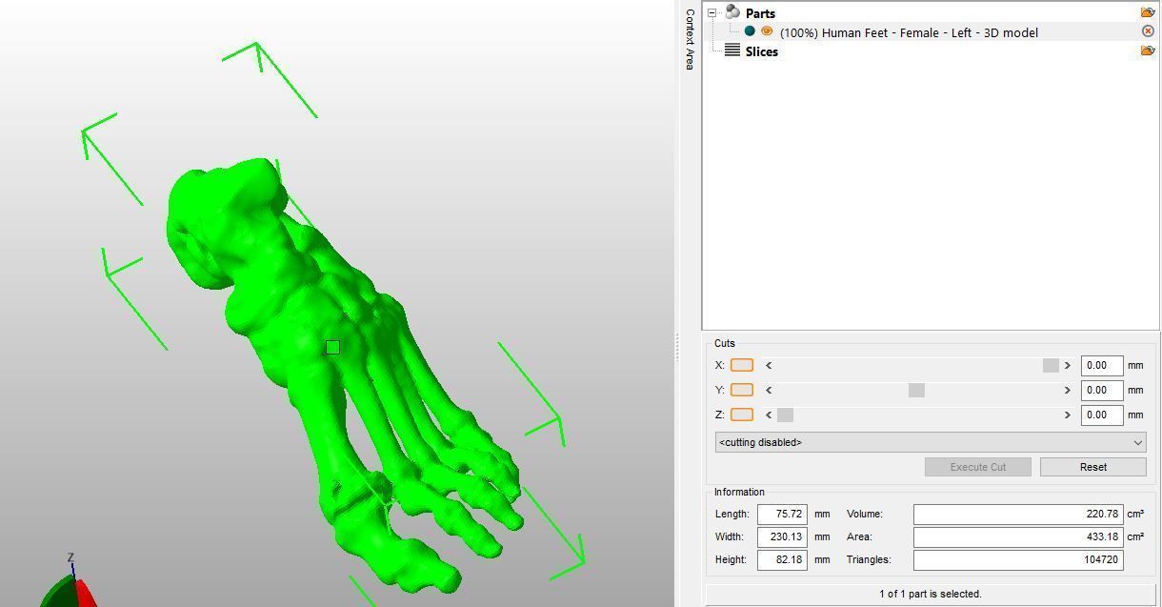The height and width of the screenshot is (607, 1162).
Task: Click Y cut slider left arrow
Action: point(769,390)
